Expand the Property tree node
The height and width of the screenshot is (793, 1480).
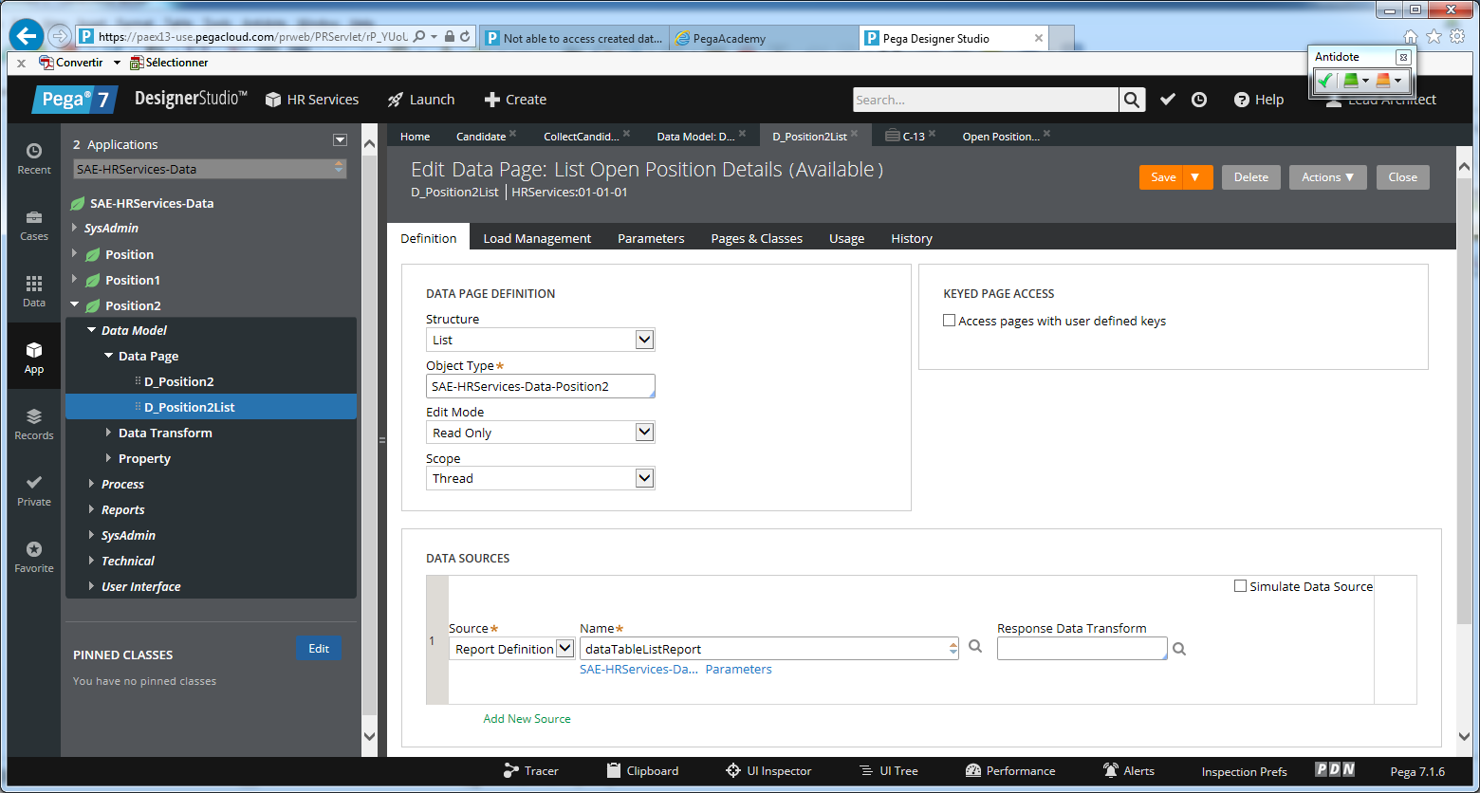(x=108, y=458)
